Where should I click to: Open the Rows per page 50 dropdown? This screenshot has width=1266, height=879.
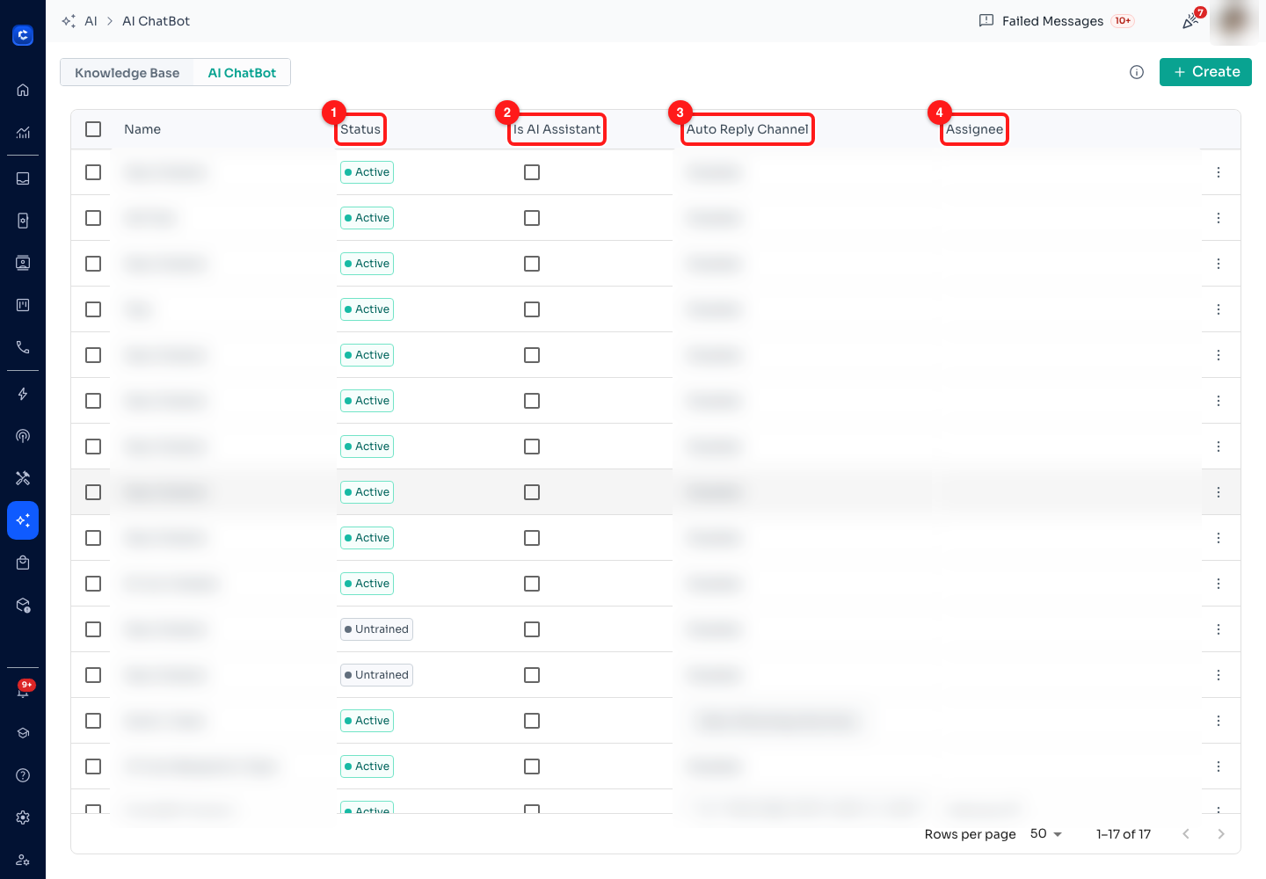[1046, 833]
